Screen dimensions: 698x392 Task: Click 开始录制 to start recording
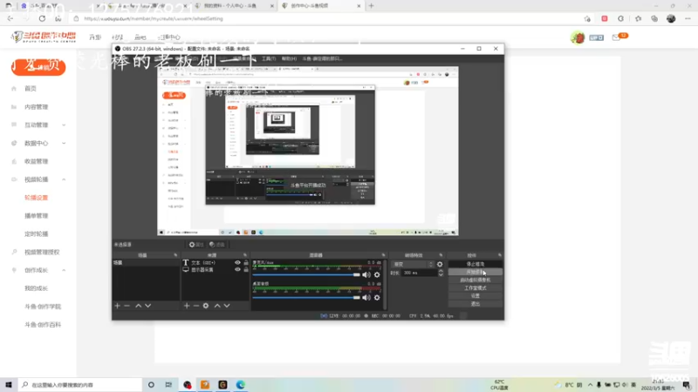coord(475,272)
